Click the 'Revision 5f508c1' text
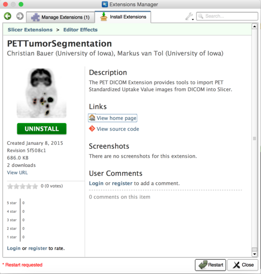Viewport: 261px width, 274px height. coord(27,150)
